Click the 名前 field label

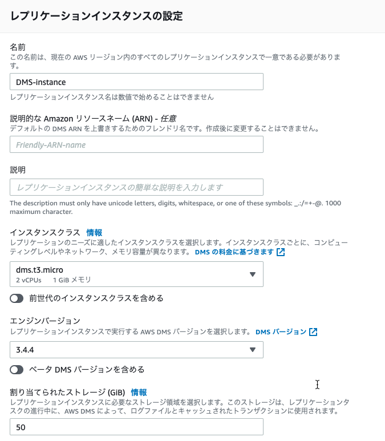pos(18,47)
